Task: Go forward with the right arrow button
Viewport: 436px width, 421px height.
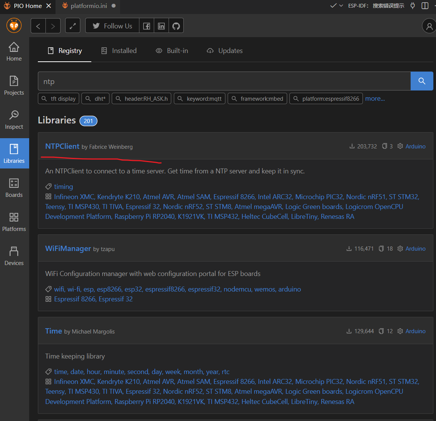Action: point(53,26)
